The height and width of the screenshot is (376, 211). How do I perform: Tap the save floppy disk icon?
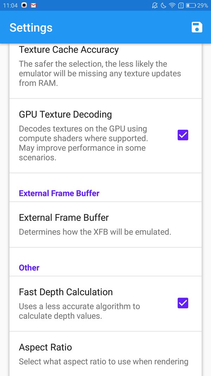tap(197, 27)
